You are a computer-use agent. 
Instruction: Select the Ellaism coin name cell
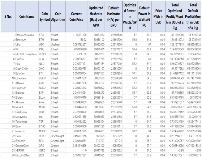pyautogui.click(x=27, y=97)
